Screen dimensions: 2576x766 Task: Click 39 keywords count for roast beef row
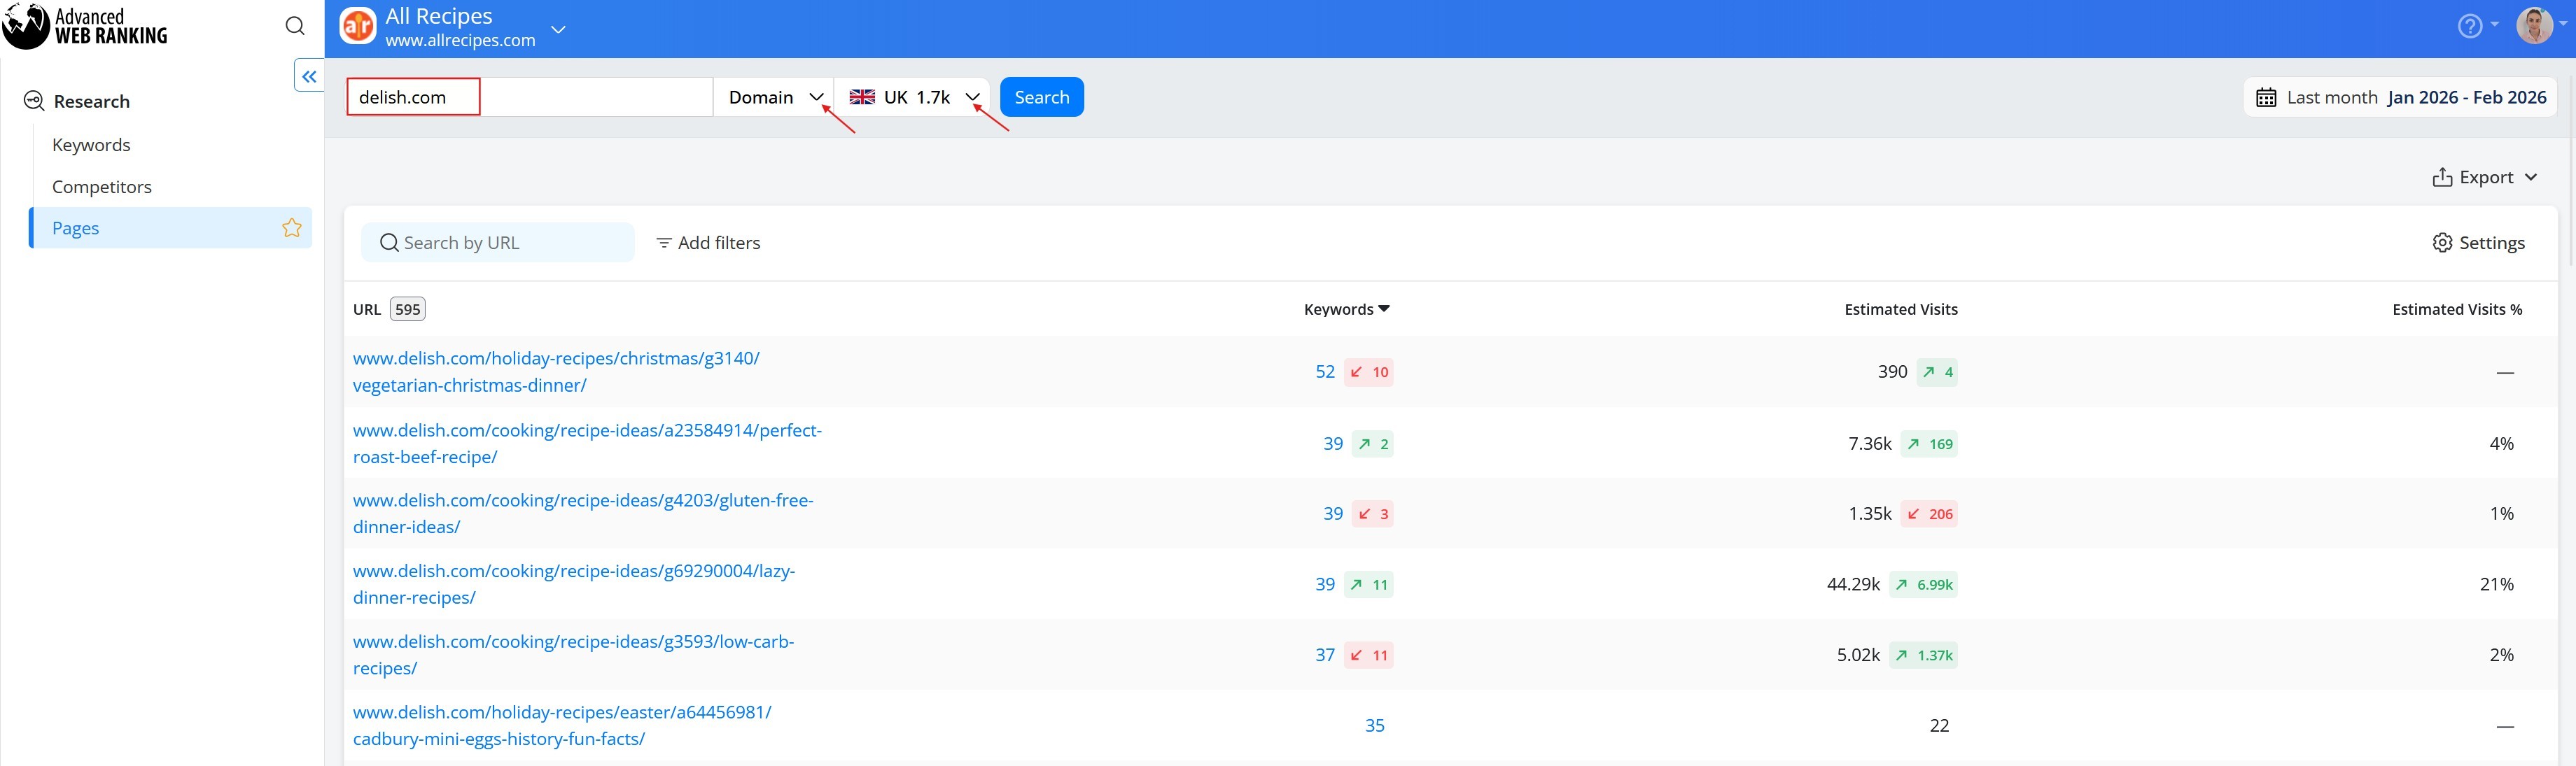tap(1333, 444)
